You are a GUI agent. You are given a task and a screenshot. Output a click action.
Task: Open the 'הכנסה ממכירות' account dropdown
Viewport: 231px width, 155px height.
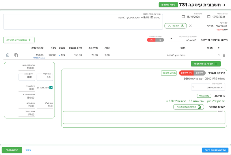[208, 87]
